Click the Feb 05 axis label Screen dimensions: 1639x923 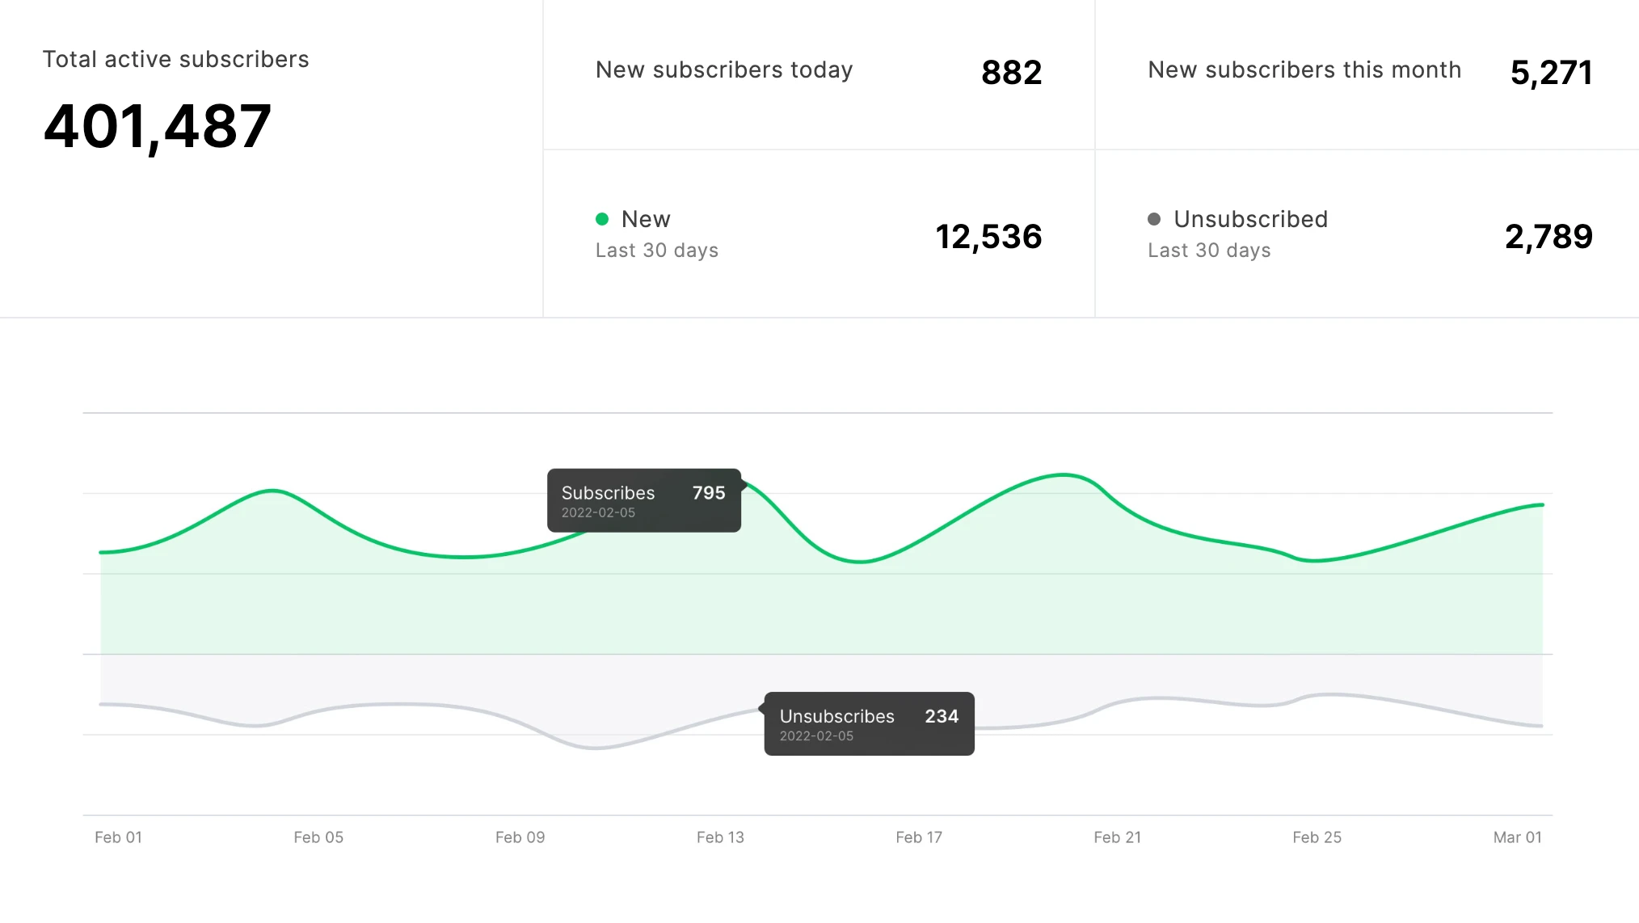click(x=318, y=837)
